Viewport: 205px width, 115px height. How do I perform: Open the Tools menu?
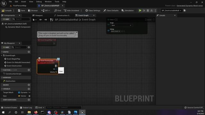coord(57,2)
